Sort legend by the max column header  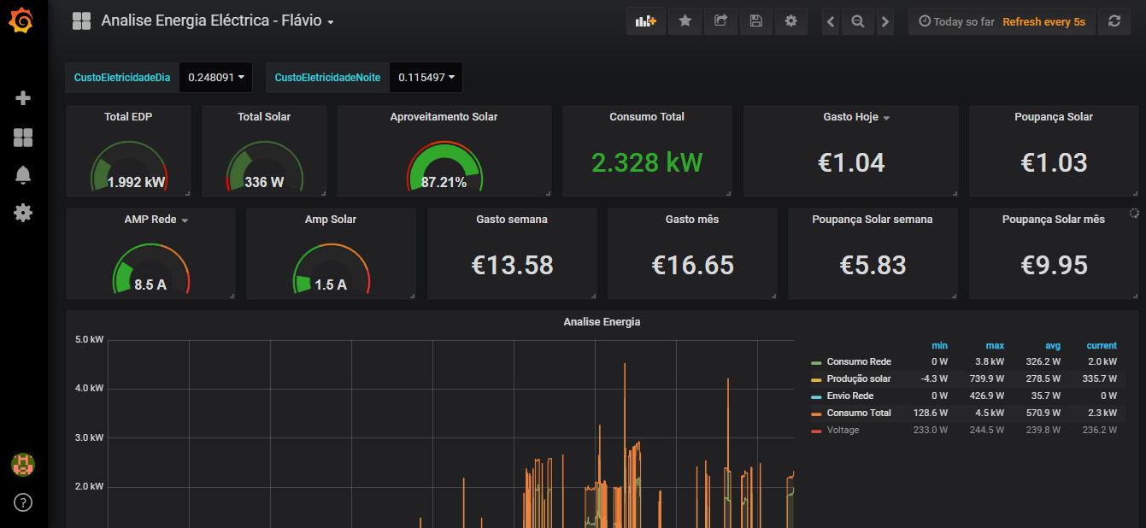pos(995,345)
